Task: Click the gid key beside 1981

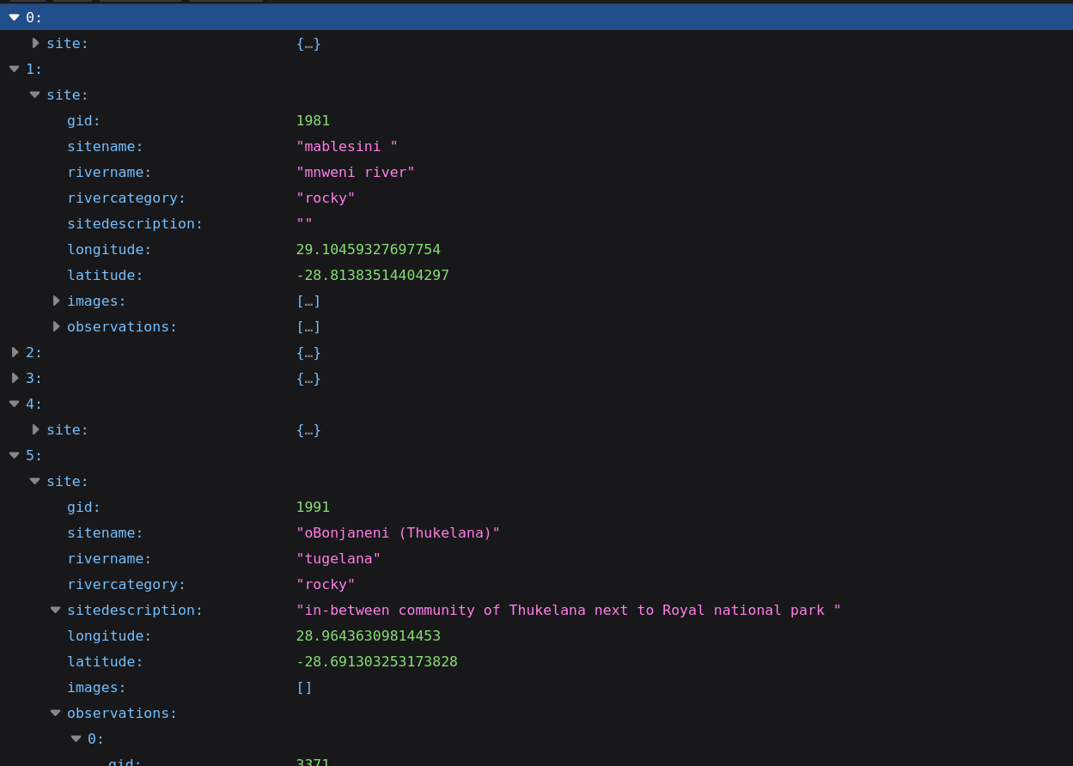Action: (x=83, y=121)
